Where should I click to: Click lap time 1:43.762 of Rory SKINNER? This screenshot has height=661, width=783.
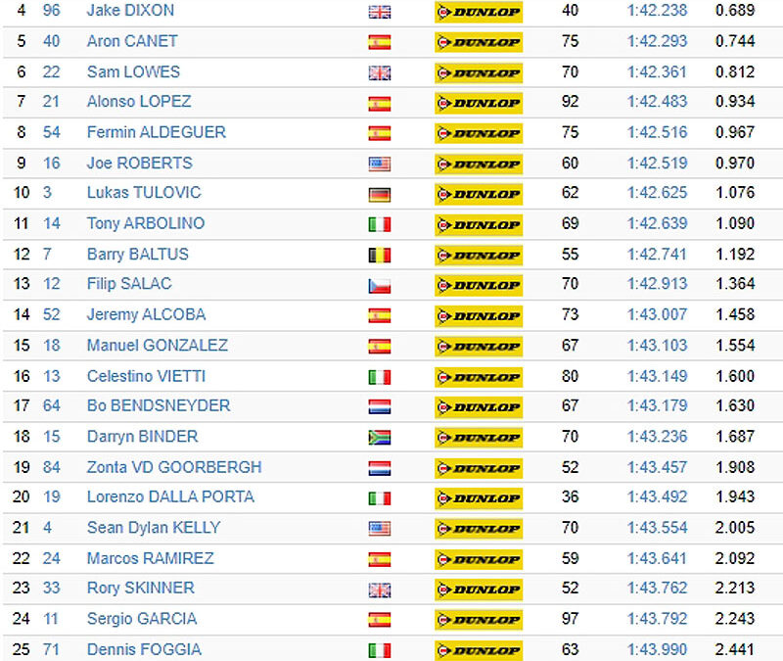click(657, 589)
